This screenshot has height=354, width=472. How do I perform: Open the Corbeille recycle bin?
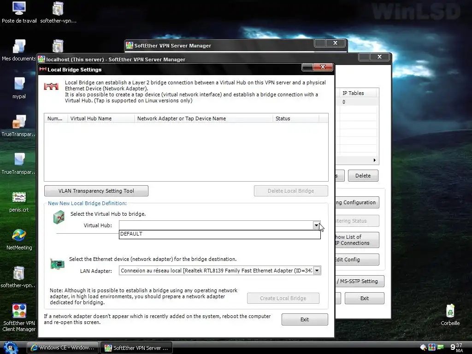[x=450, y=315]
